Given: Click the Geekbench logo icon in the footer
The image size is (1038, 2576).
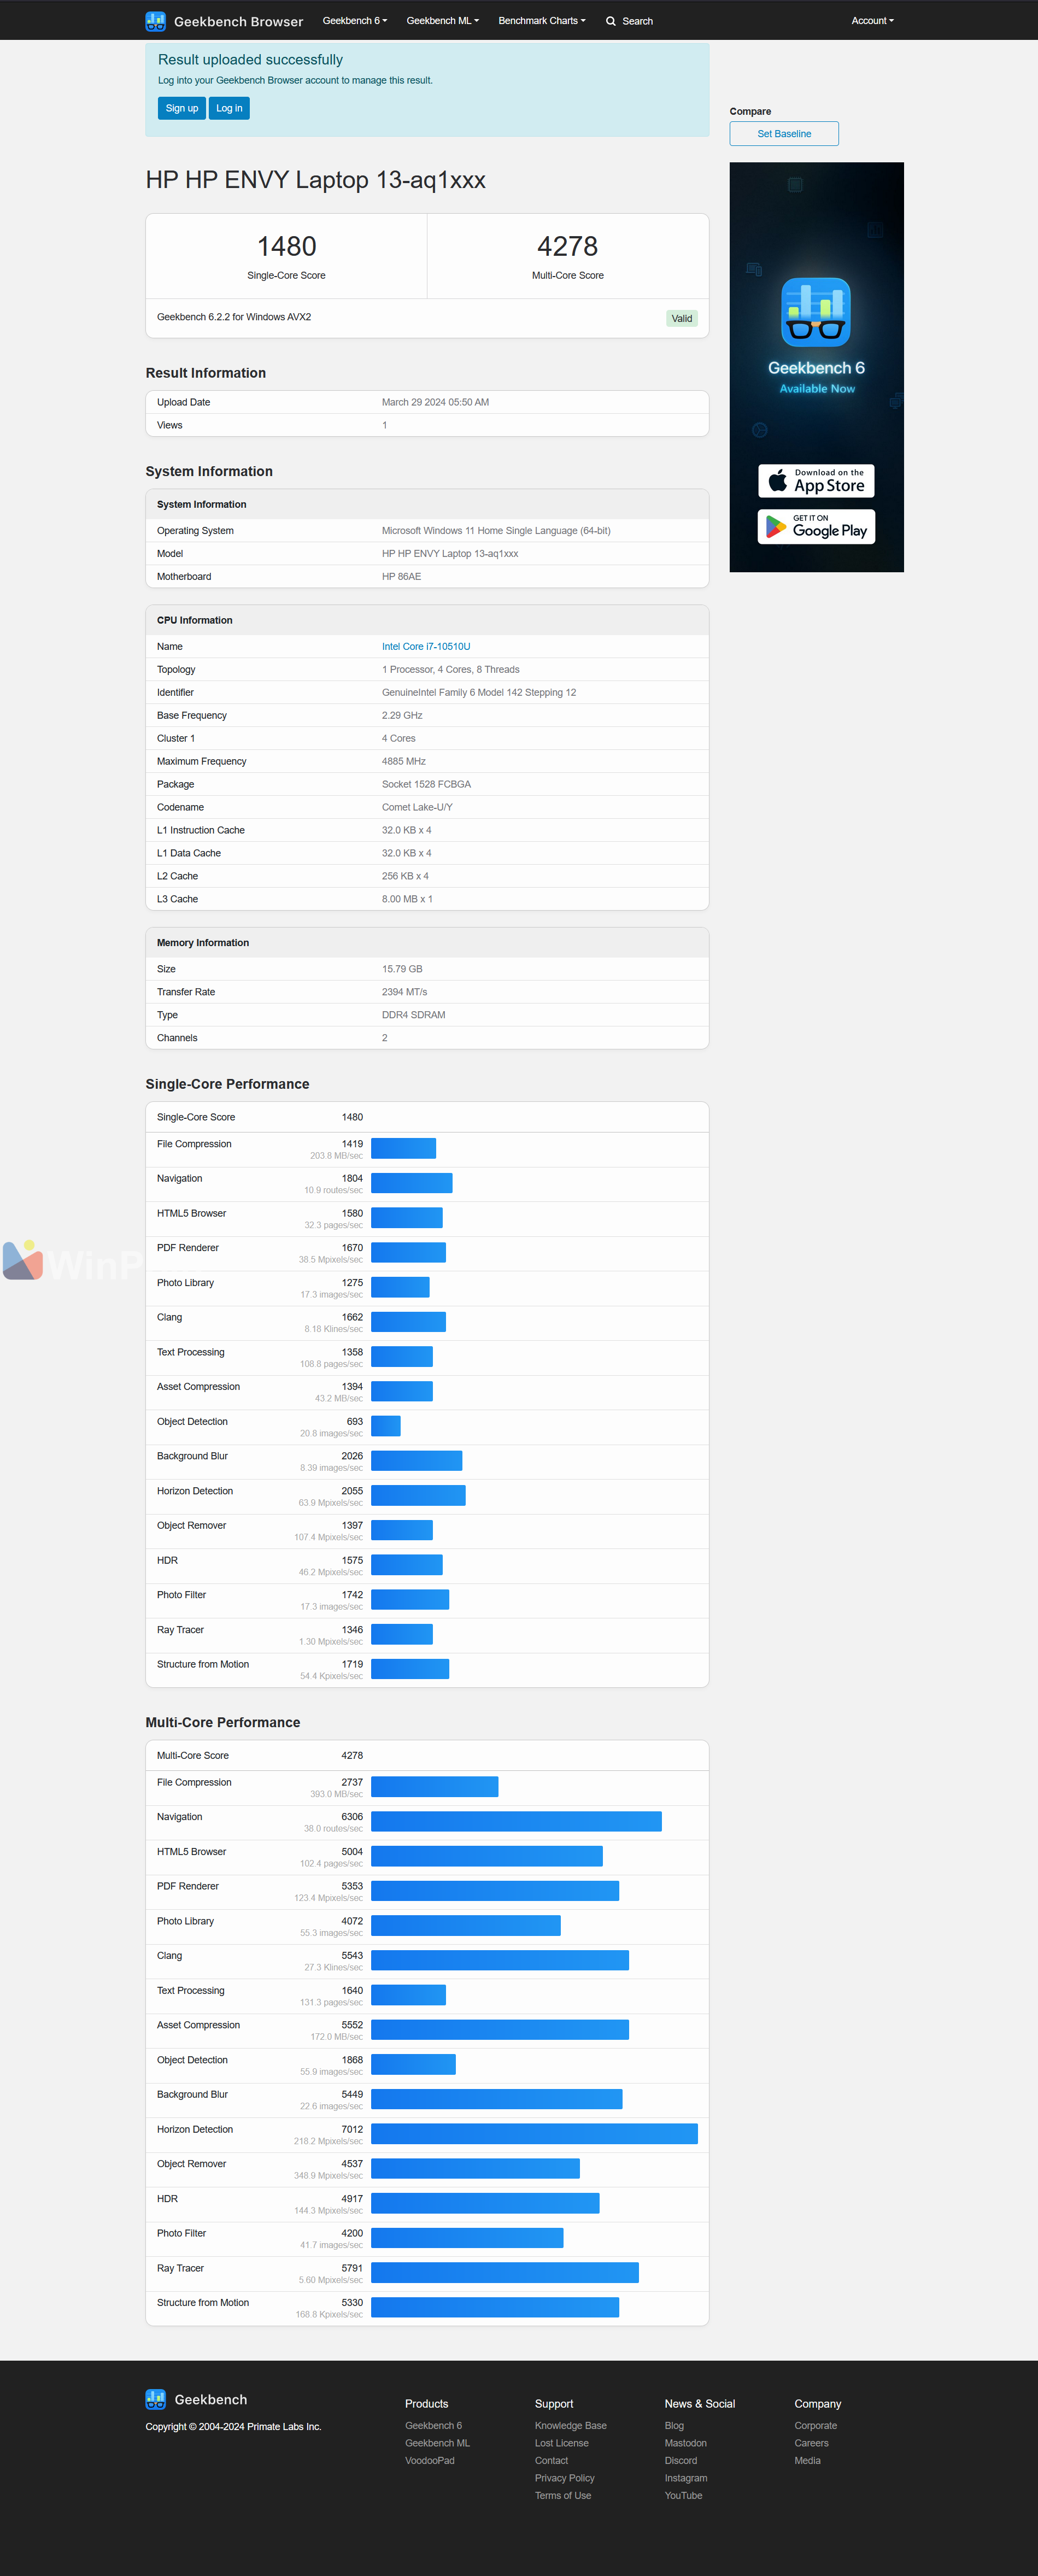Looking at the screenshot, I should [155, 2399].
